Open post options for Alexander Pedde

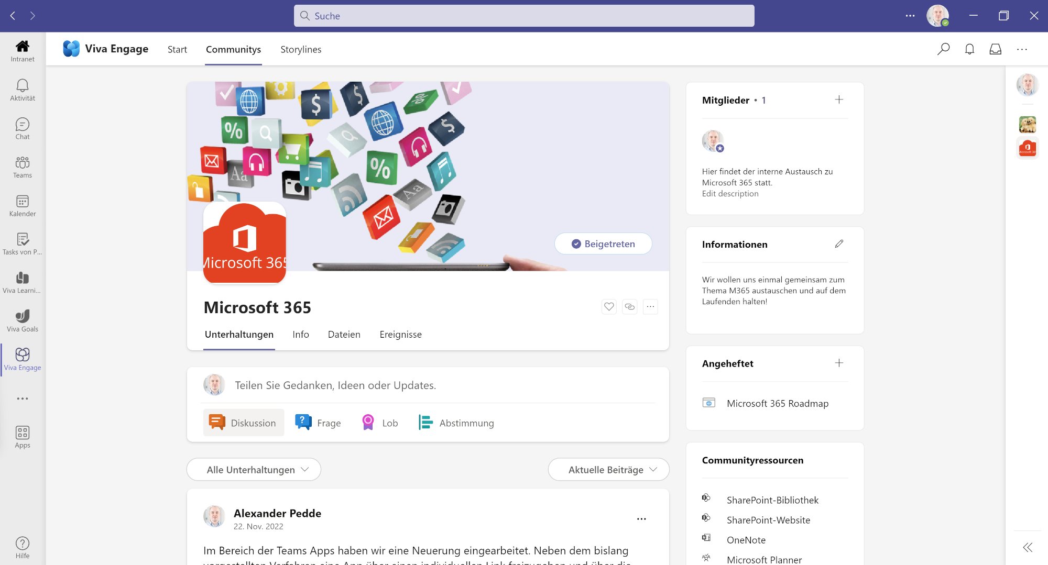(641, 519)
